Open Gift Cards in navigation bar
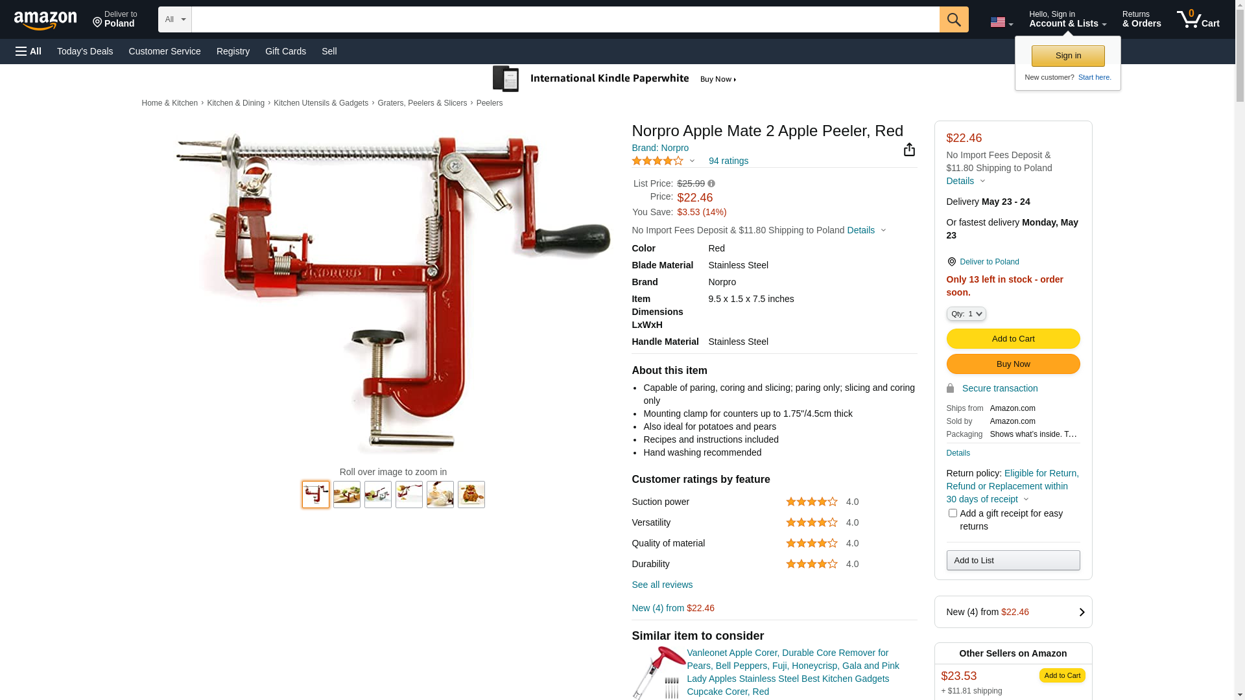 pyautogui.click(x=285, y=51)
